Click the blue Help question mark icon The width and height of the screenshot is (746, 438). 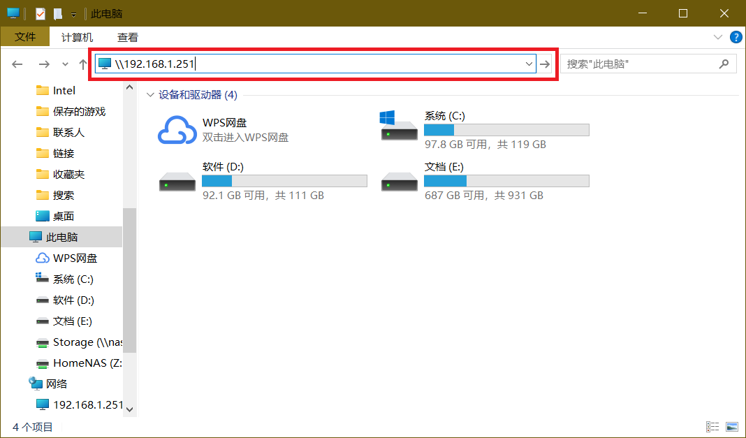point(736,37)
